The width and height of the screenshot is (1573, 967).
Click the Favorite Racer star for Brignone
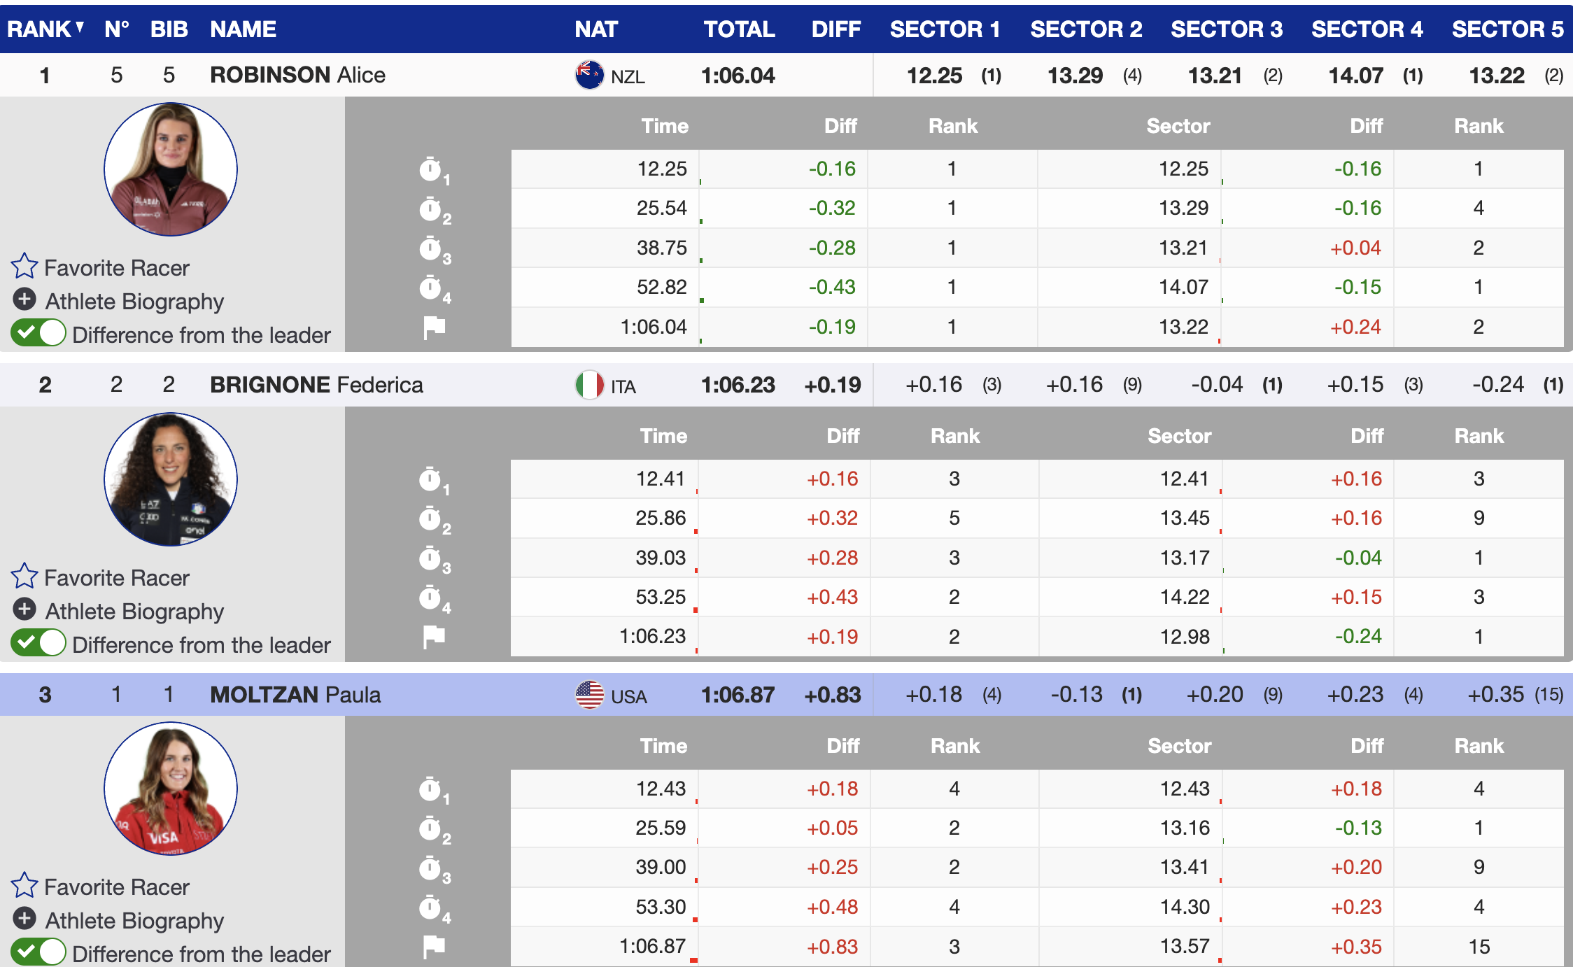click(x=24, y=576)
